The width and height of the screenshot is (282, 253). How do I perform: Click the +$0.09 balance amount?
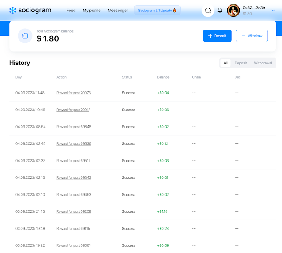click(163, 245)
